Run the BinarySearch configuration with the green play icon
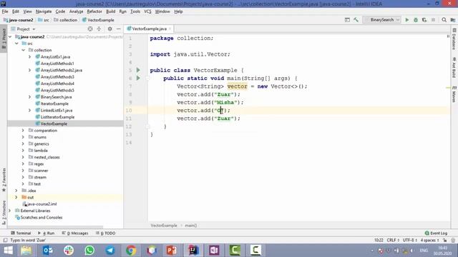Screen dimensions: 458x257 [407, 20]
